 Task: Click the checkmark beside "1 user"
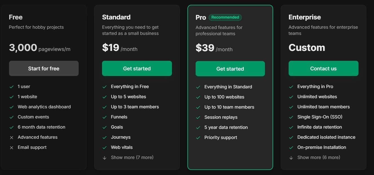click(11, 86)
